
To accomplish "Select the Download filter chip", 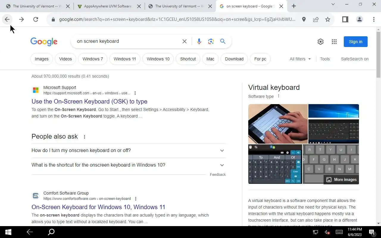I will pos(234,59).
